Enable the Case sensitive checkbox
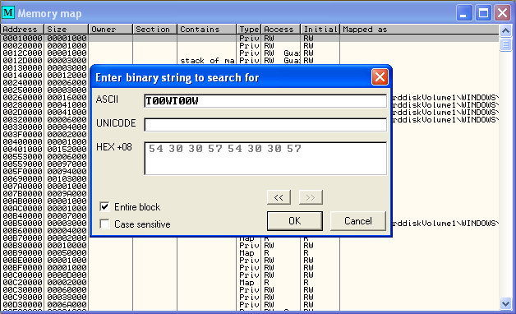Viewport: 516px width, 314px height. point(104,224)
